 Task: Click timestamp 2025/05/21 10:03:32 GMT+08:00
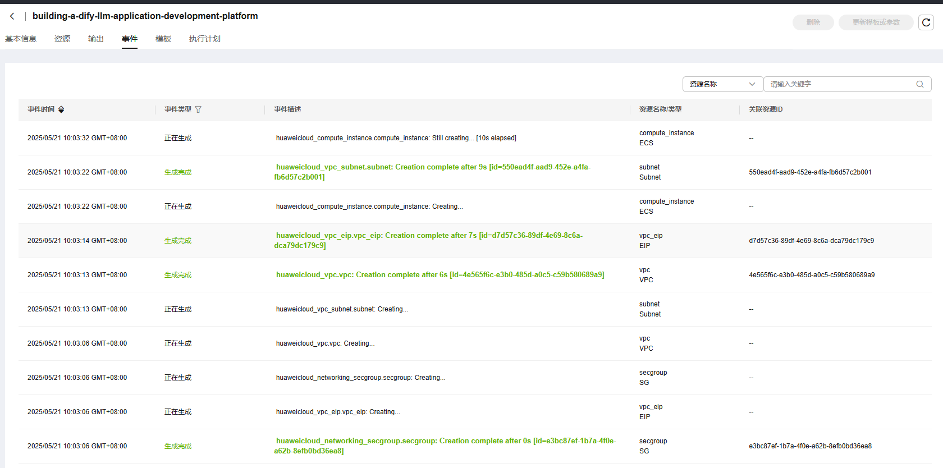(x=77, y=138)
